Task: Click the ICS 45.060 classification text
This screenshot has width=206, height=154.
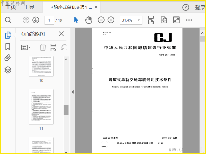Action: 107,33
